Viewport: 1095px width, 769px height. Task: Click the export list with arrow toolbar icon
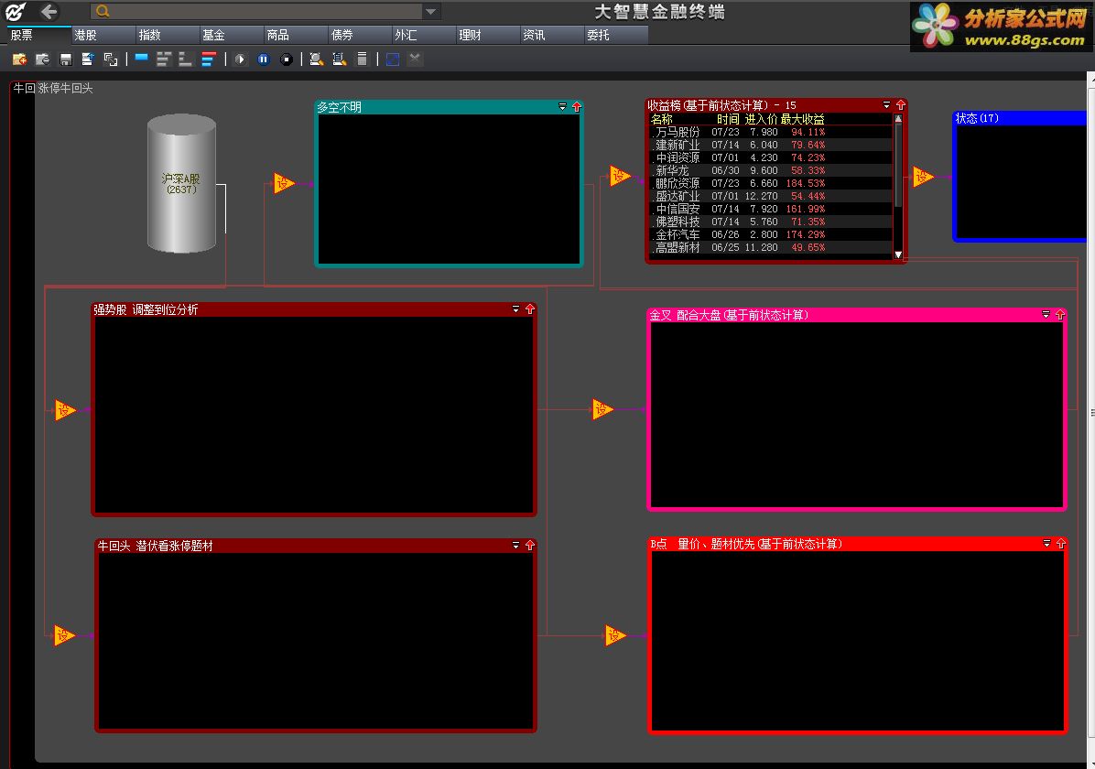click(88, 60)
